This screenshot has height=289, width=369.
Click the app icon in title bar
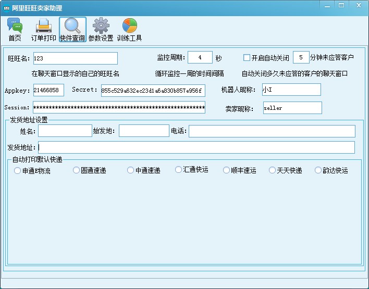[7, 8]
